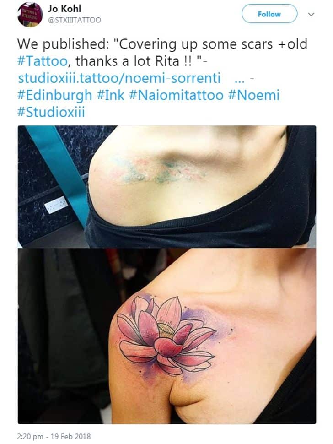Open Jo Kohl's profile avatar
Screen dimensions: 333x444
pyautogui.click(x=30, y=14)
